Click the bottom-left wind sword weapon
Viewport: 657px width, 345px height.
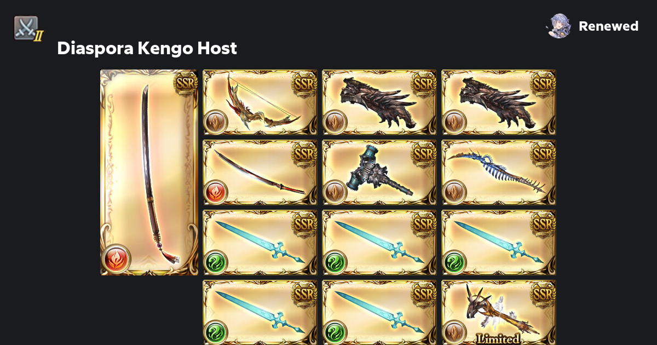[x=260, y=313]
